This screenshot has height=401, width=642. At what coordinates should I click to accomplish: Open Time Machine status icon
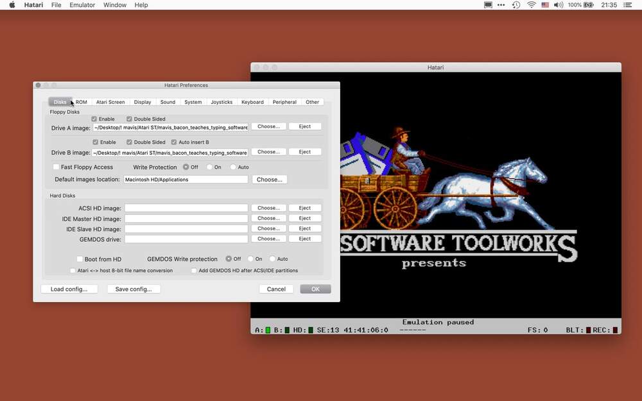click(x=516, y=5)
